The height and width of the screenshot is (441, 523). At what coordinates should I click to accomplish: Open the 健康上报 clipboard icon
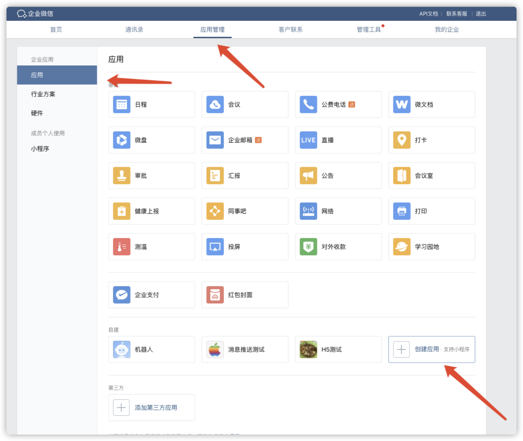(x=121, y=211)
